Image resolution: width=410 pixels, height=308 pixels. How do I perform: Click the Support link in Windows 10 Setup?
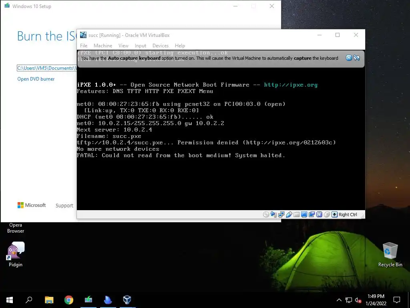coord(64,206)
